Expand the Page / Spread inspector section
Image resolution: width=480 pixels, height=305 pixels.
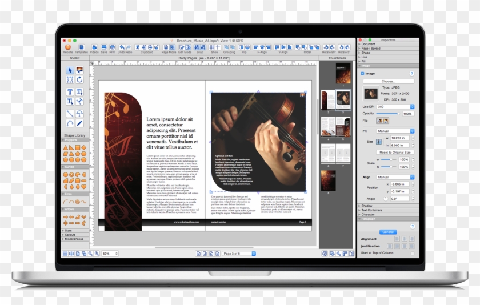[388, 49]
